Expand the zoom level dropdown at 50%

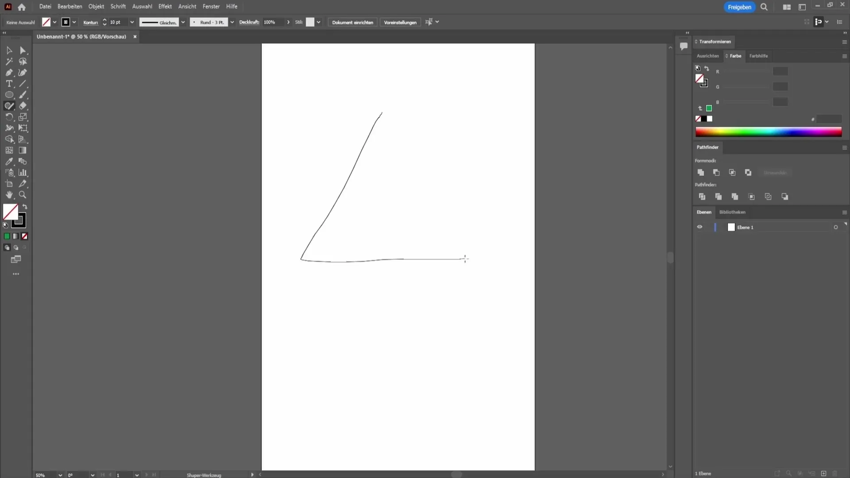(60, 475)
